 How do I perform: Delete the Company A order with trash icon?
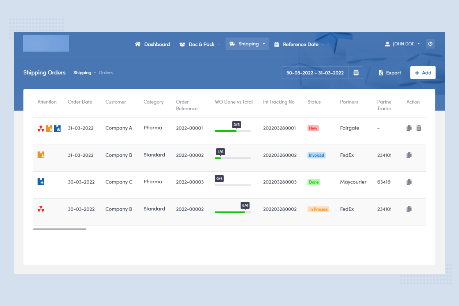tap(419, 128)
